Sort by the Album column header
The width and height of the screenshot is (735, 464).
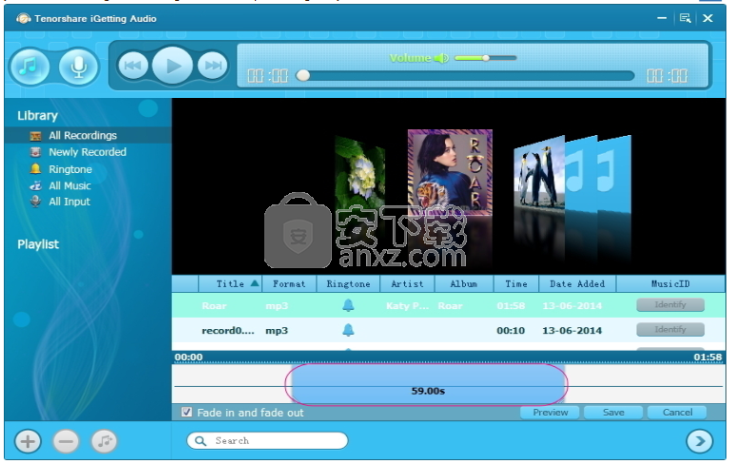pos(464,284)
